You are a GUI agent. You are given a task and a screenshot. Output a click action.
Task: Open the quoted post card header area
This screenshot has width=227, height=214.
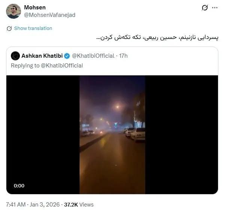coord(112,61)
